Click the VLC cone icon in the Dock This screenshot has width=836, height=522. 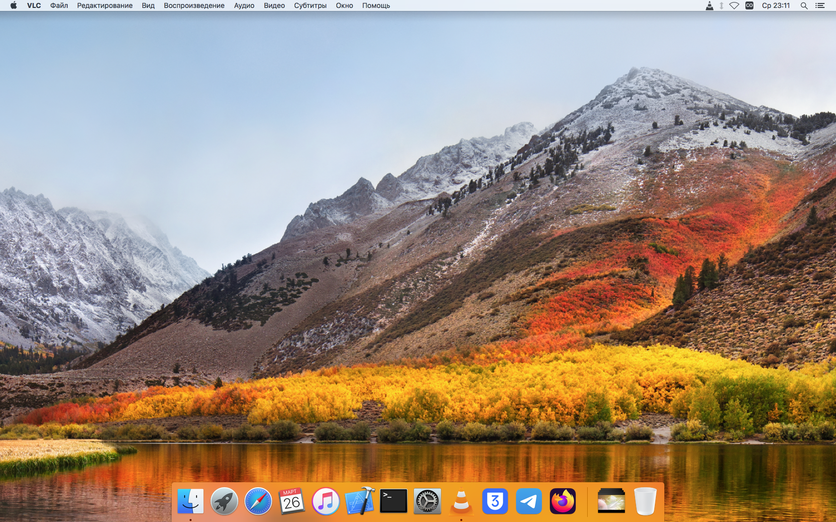[x=461, y=501]
